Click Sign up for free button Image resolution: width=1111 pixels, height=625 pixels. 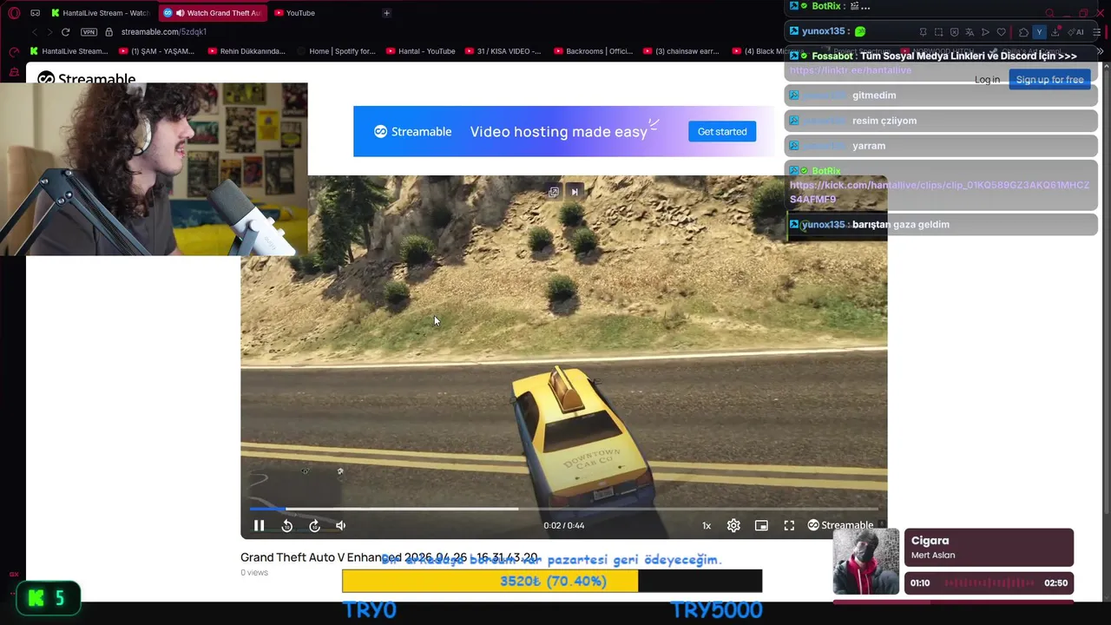click(x=1049, y=80)
